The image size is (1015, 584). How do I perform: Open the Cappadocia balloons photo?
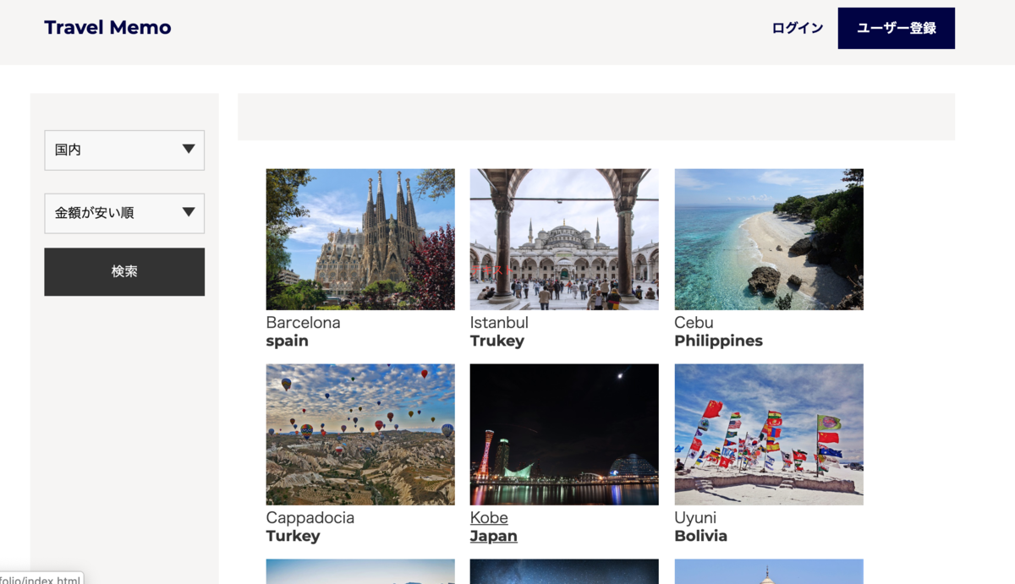(360, 434)
